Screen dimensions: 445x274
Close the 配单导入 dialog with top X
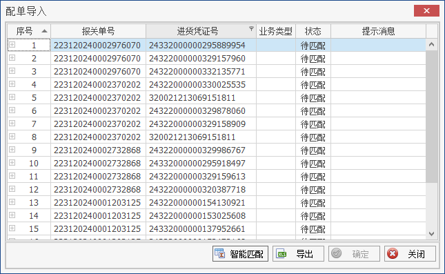point(426,11)
